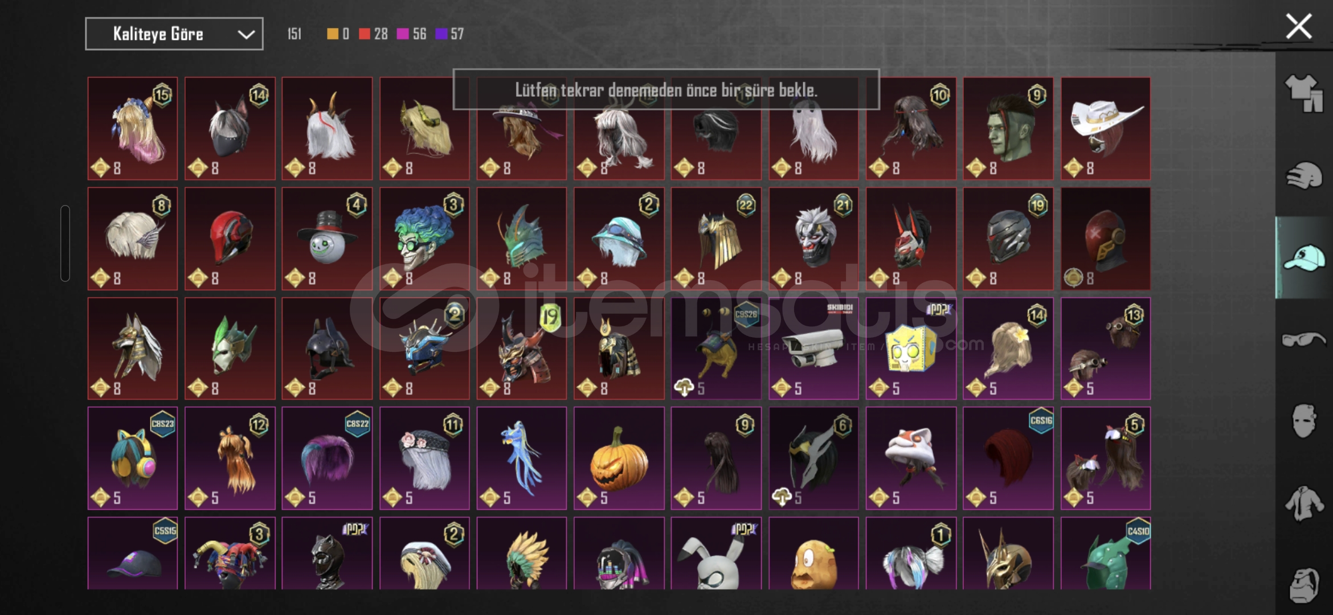Filter by the yellow quality swatch 0

[338, 34]
